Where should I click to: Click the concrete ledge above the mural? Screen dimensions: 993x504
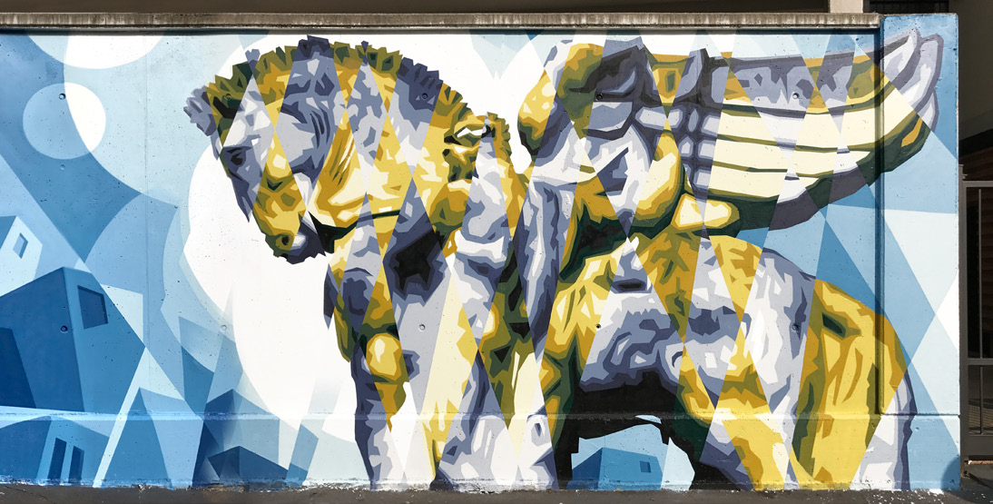tap(436, 19)
